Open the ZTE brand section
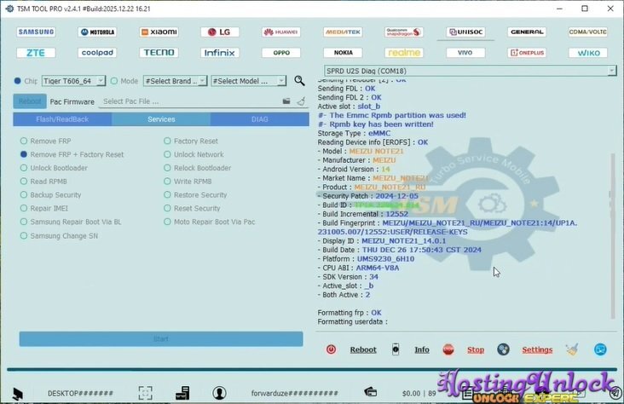The width and height of the screenshot is (624, 404). (36, 53)
